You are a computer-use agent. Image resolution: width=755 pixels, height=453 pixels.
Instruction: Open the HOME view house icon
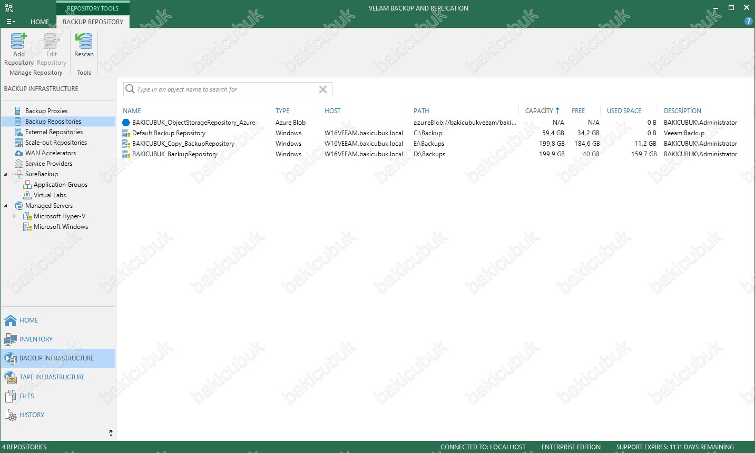[11, 320]
